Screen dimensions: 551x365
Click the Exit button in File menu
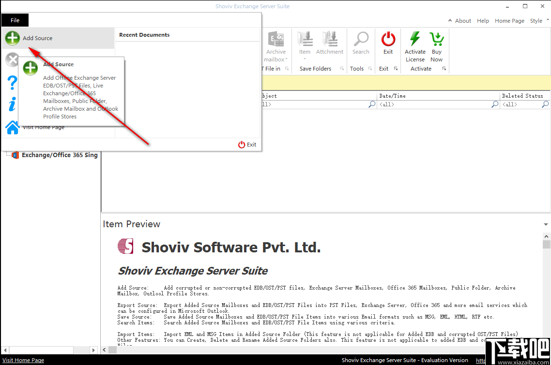[247, 144]
